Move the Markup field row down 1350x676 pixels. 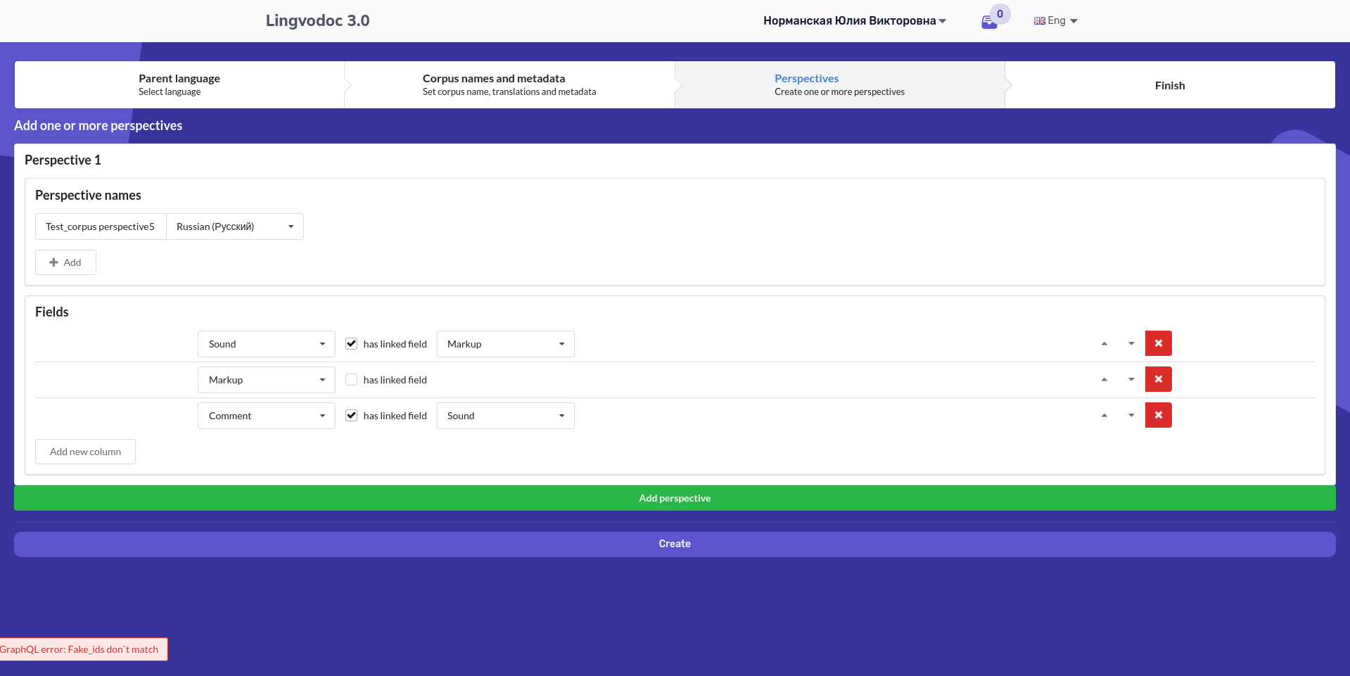click(x=1131, y=380)
